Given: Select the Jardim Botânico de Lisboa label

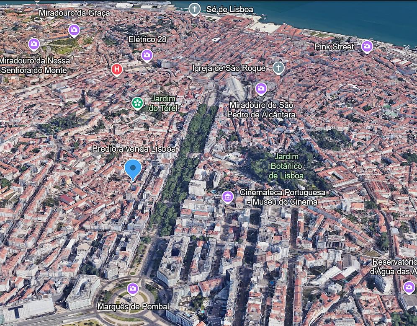Looking at the screenshot, I should 286,166.
